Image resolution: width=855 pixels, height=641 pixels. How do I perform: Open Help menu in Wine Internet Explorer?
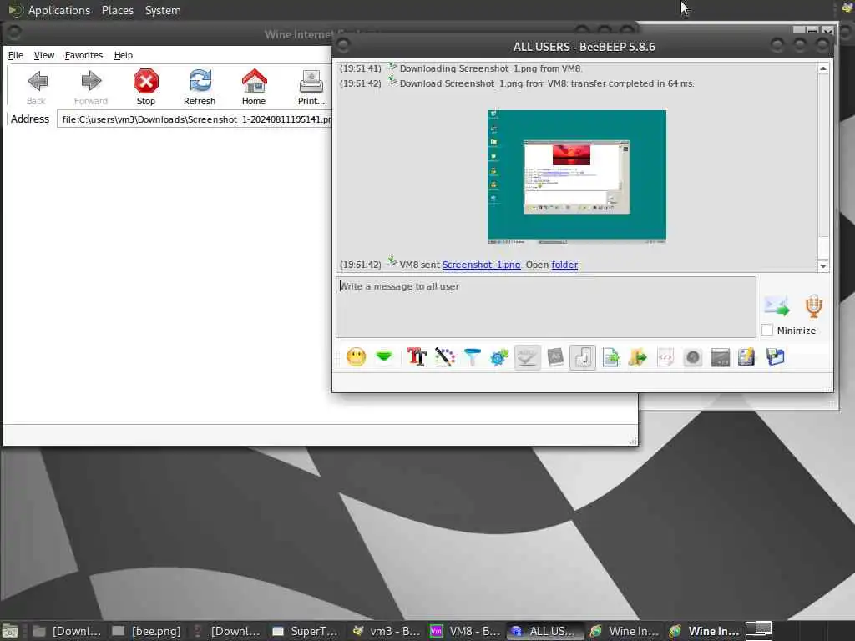[x=124, y=55]
